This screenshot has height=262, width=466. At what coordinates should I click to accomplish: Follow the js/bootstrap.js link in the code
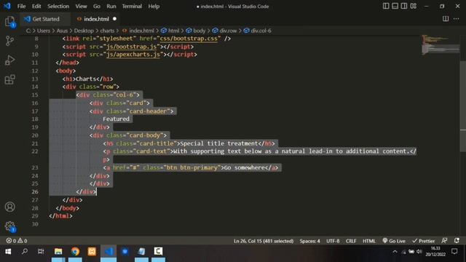(131, 47)
